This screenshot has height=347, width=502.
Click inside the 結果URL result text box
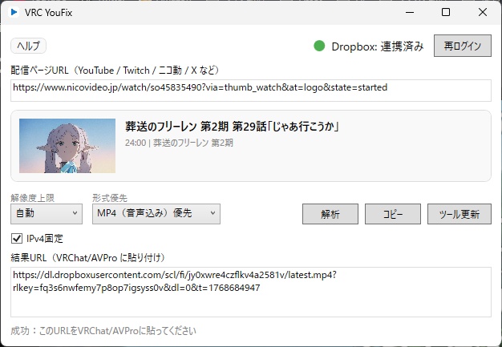click(251, 292)
